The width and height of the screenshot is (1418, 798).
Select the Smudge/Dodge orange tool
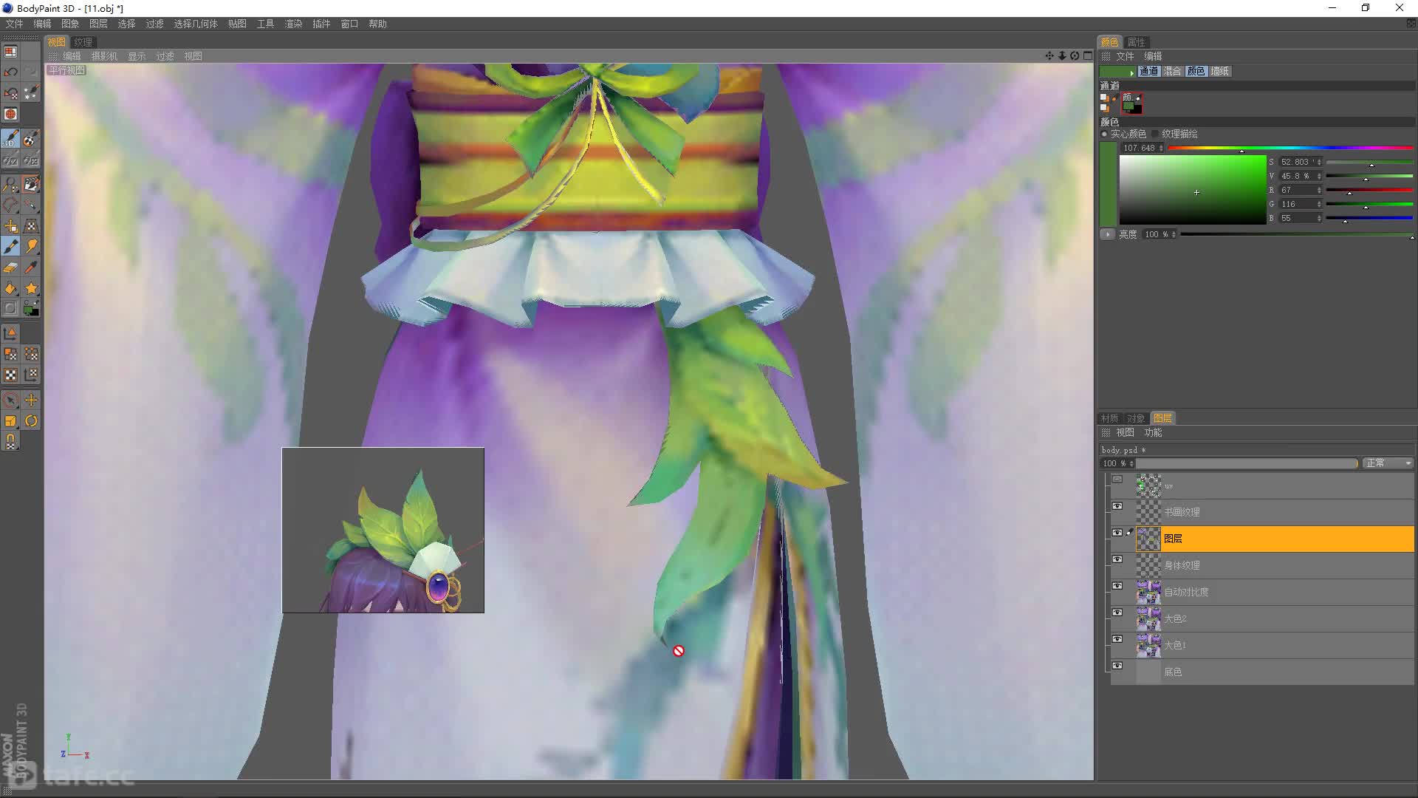[x=31, y=246]
